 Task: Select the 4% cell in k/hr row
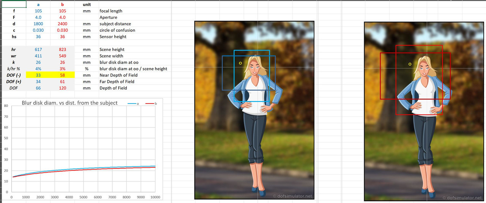38,69
